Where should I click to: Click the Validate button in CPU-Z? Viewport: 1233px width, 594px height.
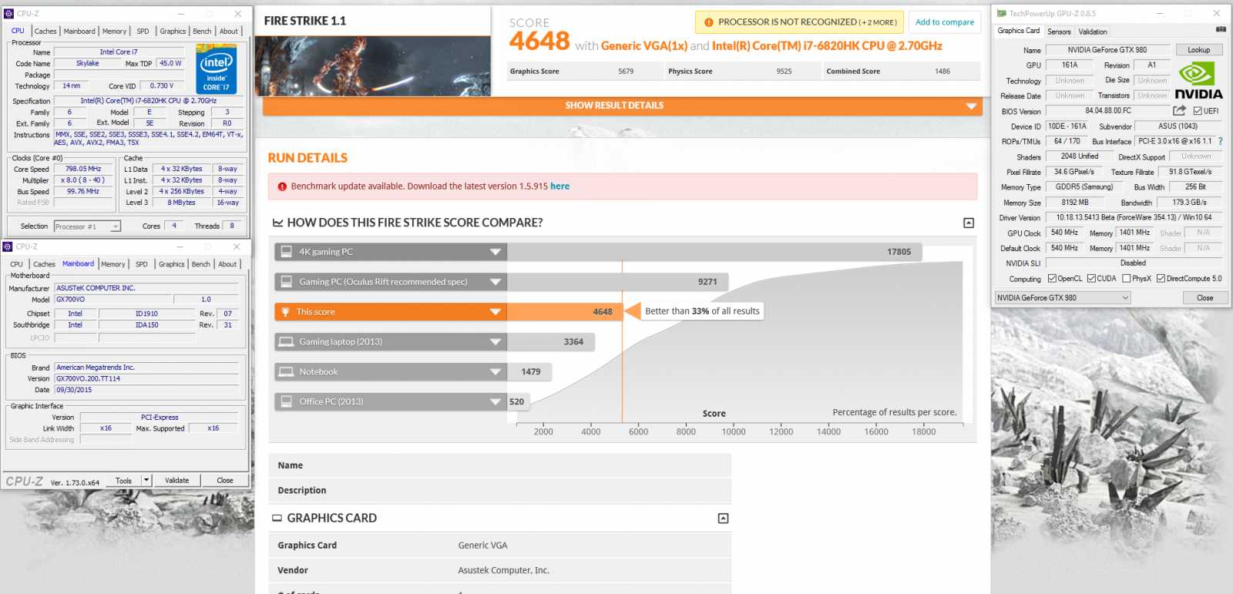176,480
